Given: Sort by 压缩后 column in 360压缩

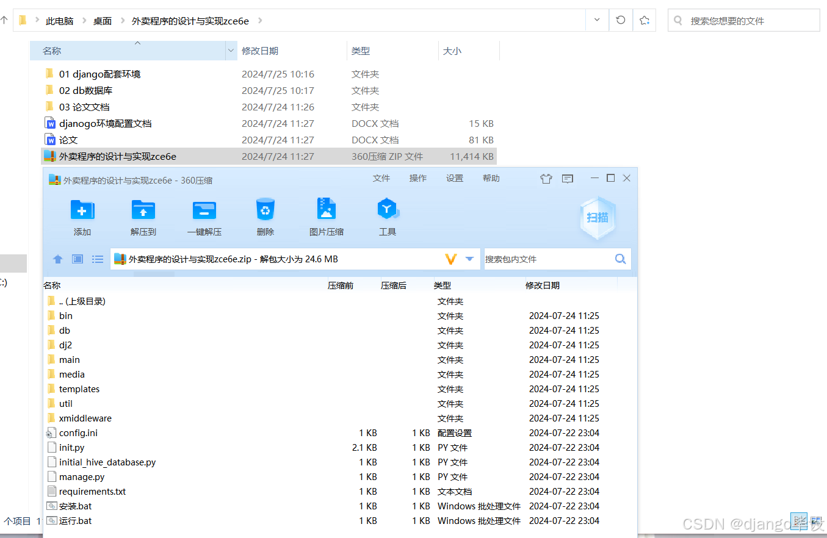Looking at the screenshot, I should [x=394, y=285].
